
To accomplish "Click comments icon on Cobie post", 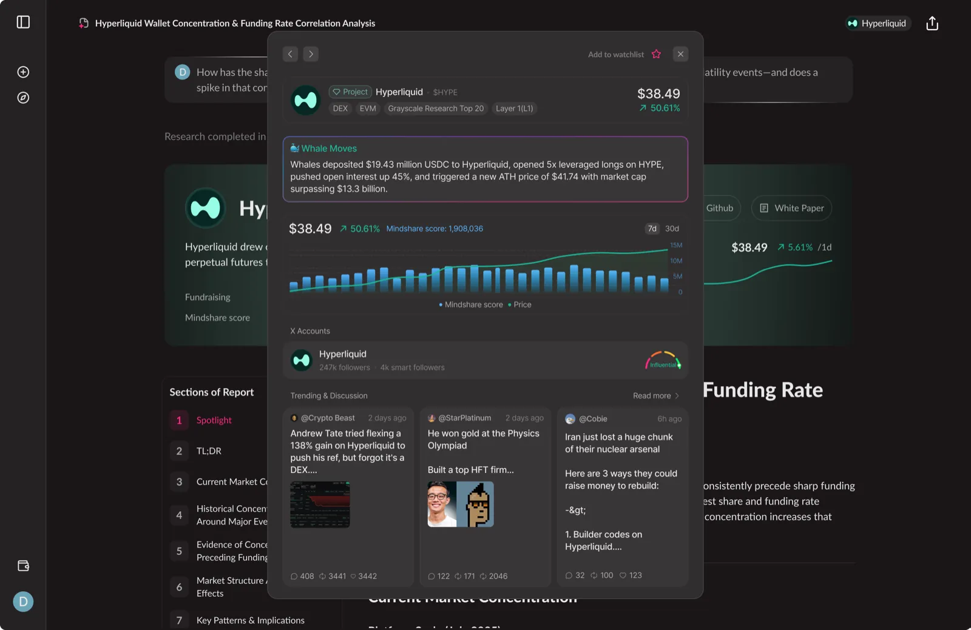I will pos(569,575).
